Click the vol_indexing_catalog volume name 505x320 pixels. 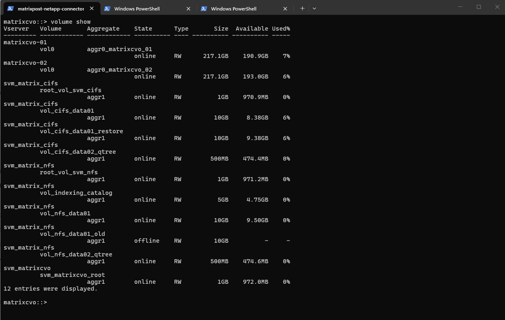[x=76, y=193]
